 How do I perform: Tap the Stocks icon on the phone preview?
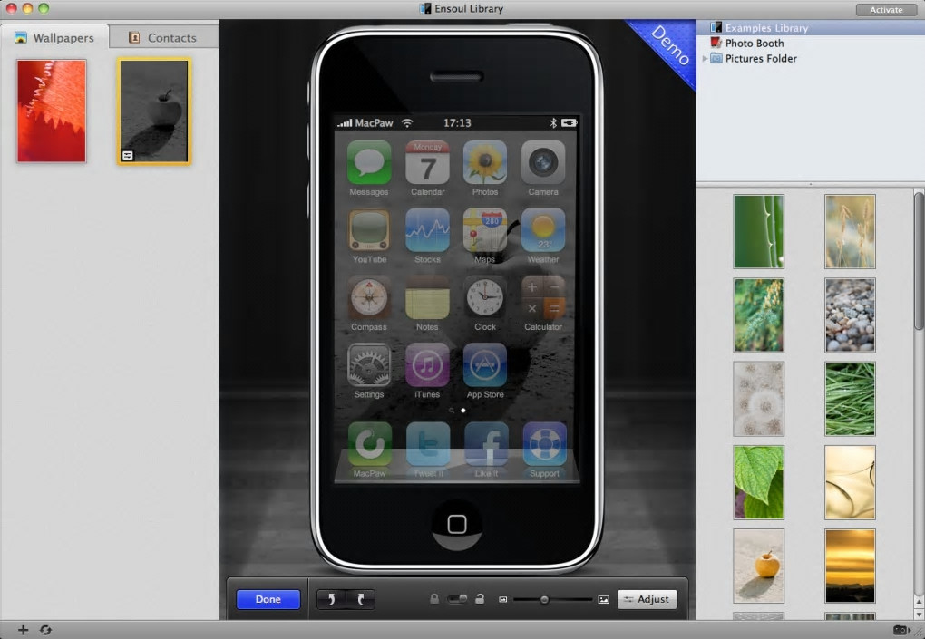[x=428, y=230]
